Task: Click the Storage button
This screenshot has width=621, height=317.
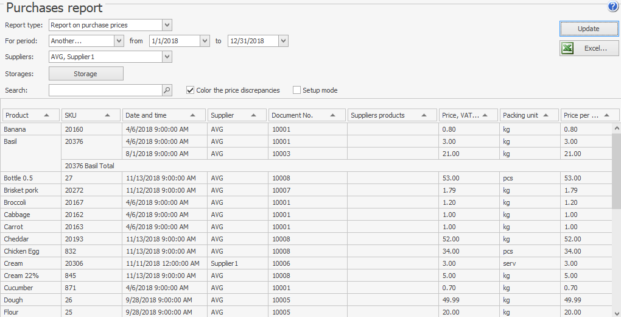Action: (86, 74)
